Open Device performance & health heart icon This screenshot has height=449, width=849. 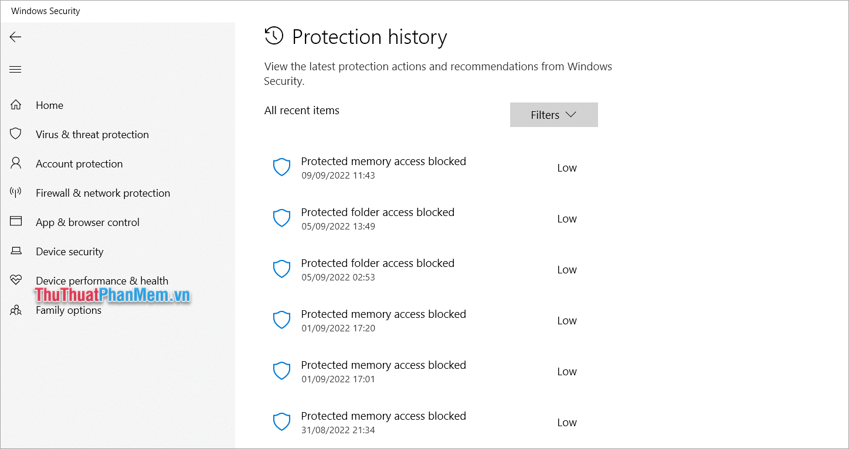point(15,280)
